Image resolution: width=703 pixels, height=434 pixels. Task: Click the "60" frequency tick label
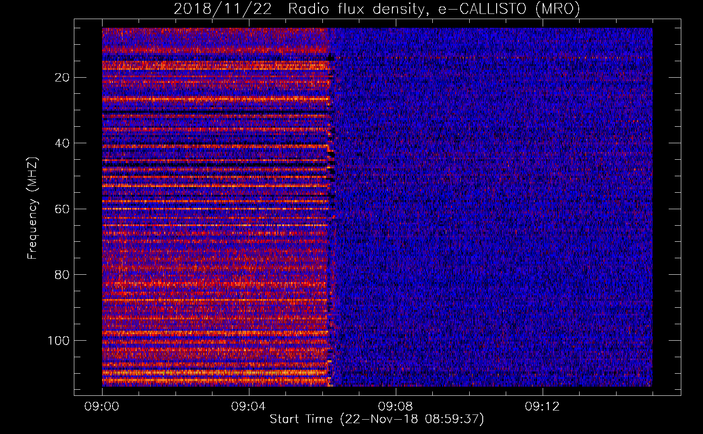pos(63,209)
